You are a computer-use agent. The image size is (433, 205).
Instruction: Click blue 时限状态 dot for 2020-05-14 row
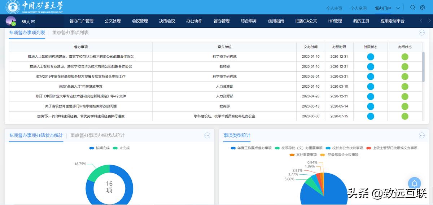[x=371, y=106]
